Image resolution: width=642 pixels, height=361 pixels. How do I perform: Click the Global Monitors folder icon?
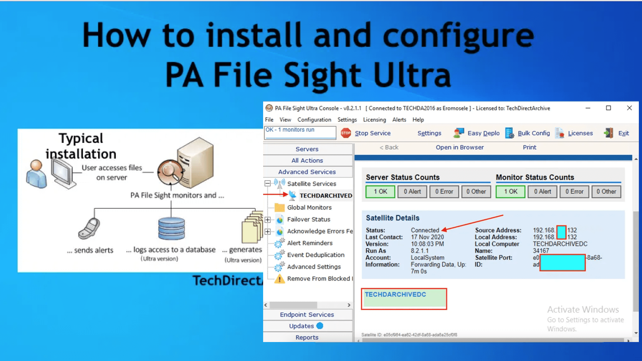pos(280,207)
